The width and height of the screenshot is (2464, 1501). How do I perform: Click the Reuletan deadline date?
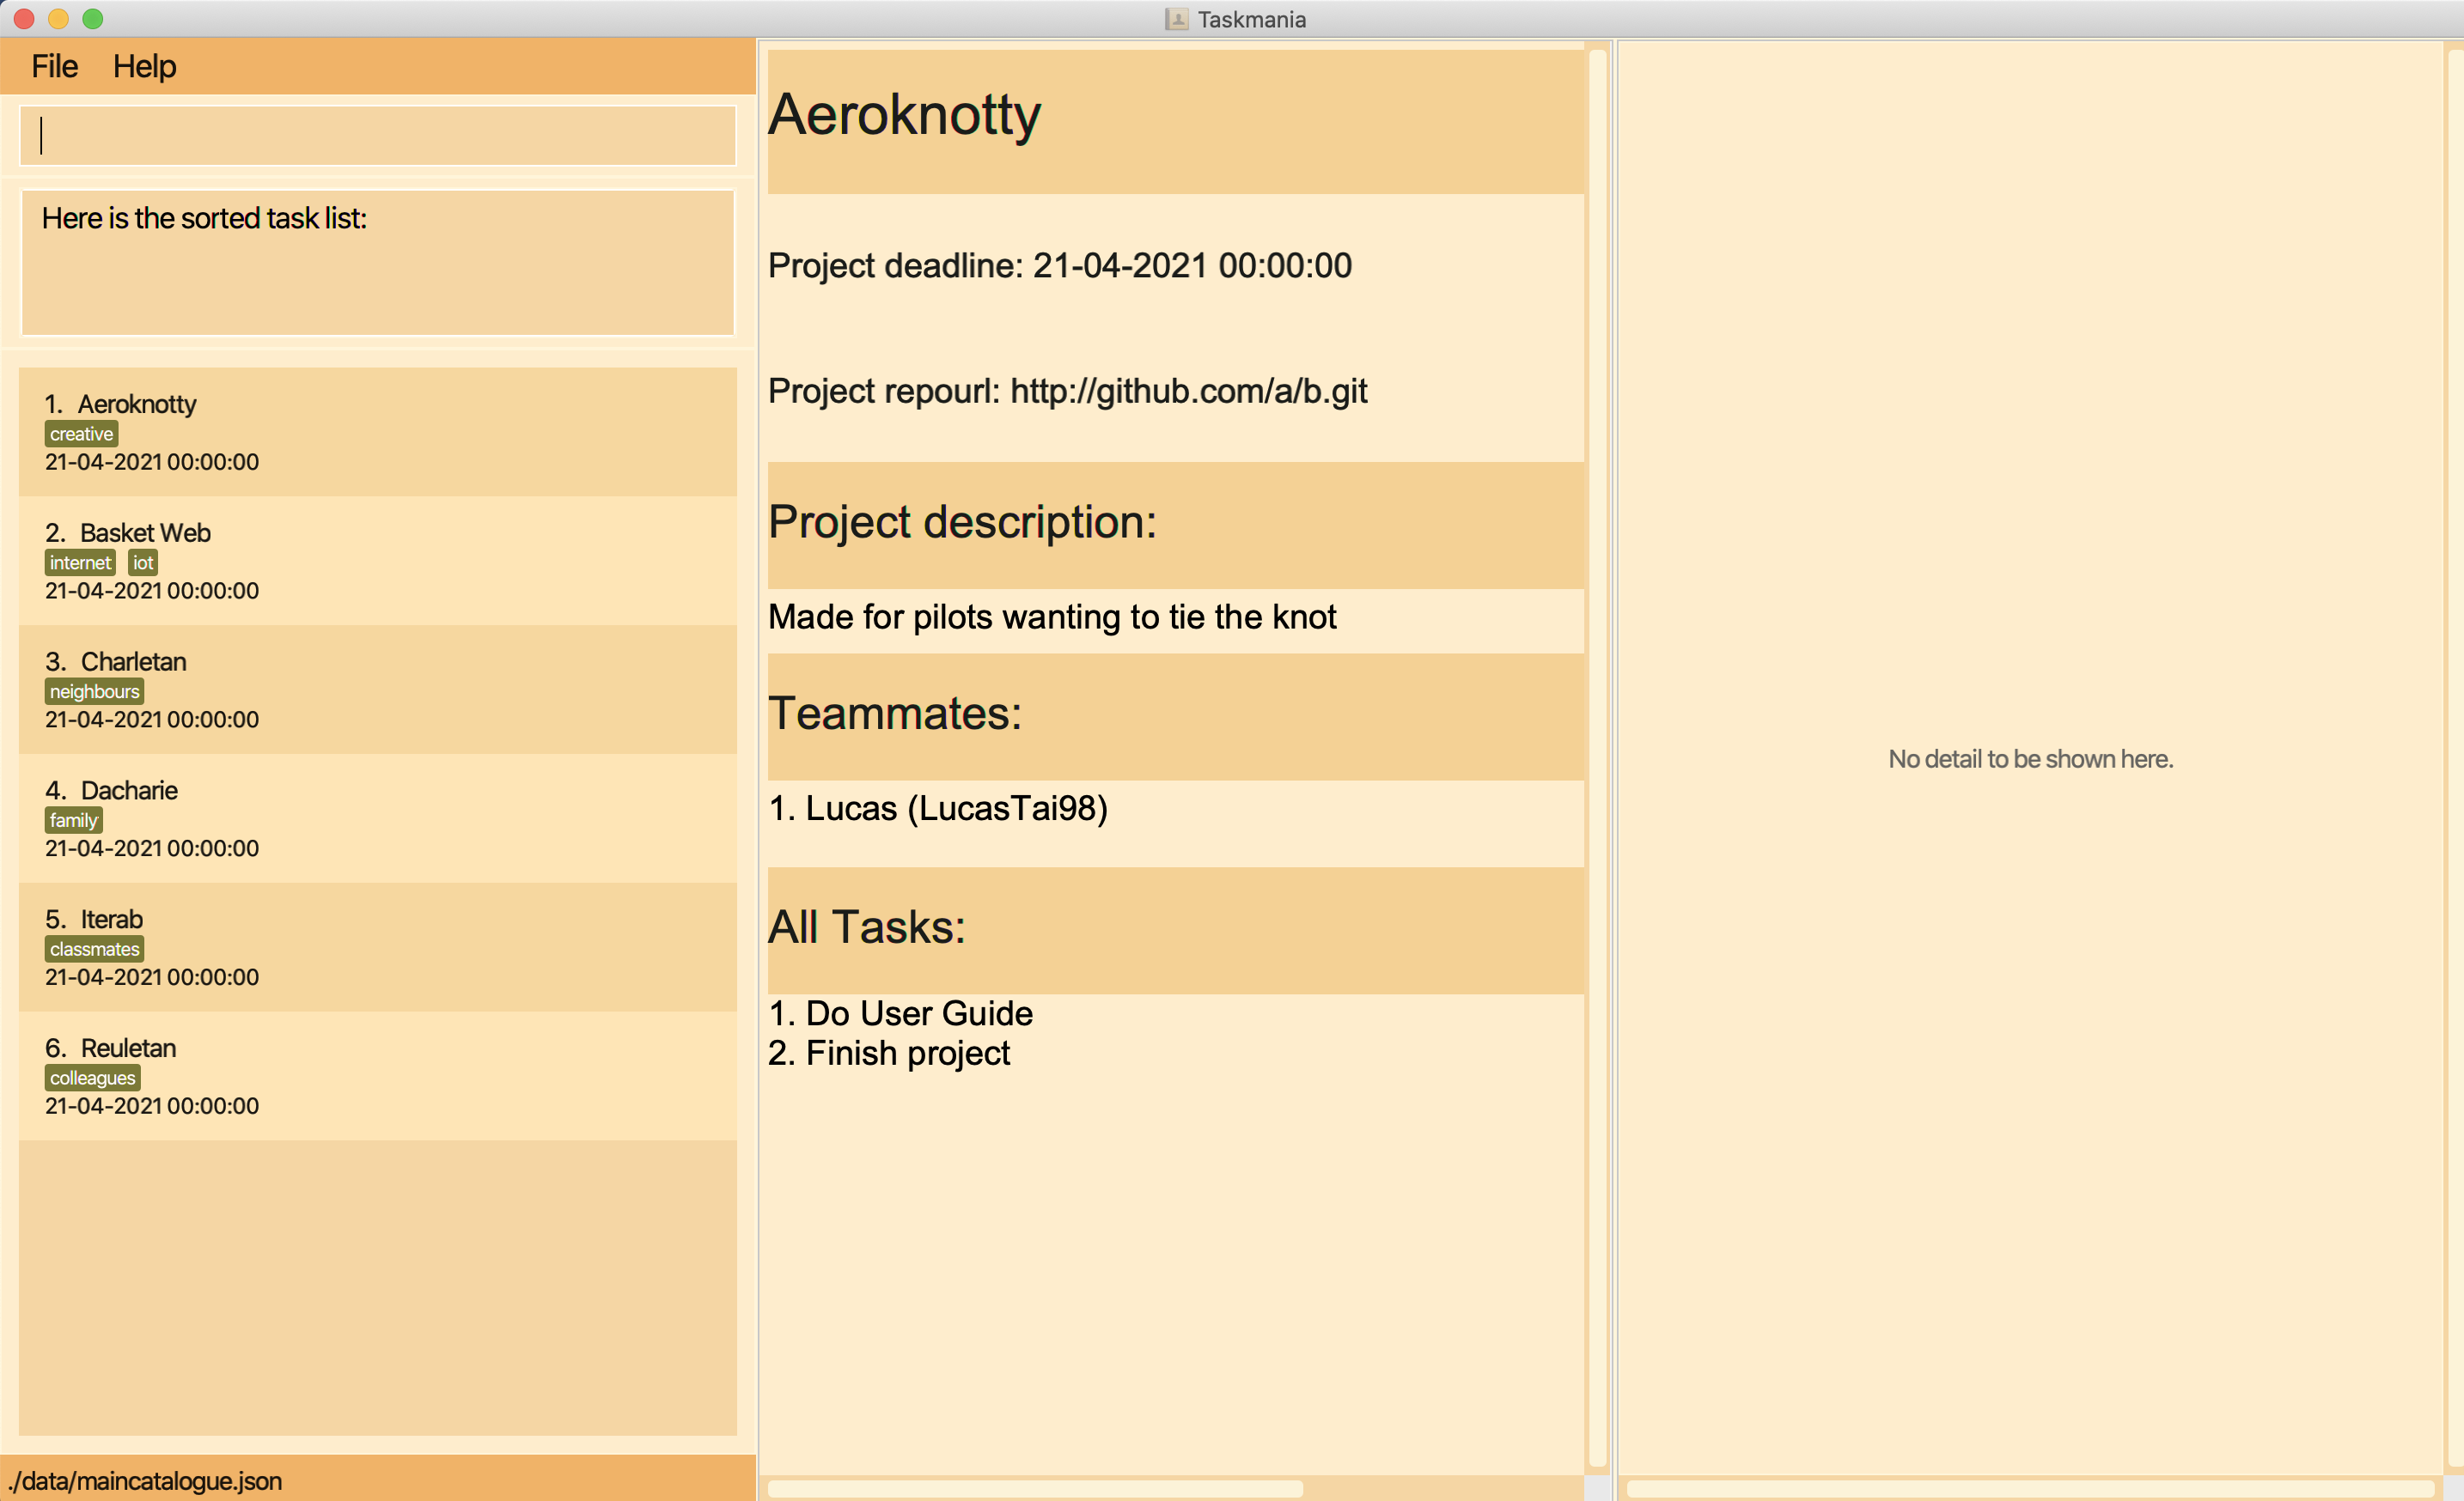(152, 1106)
